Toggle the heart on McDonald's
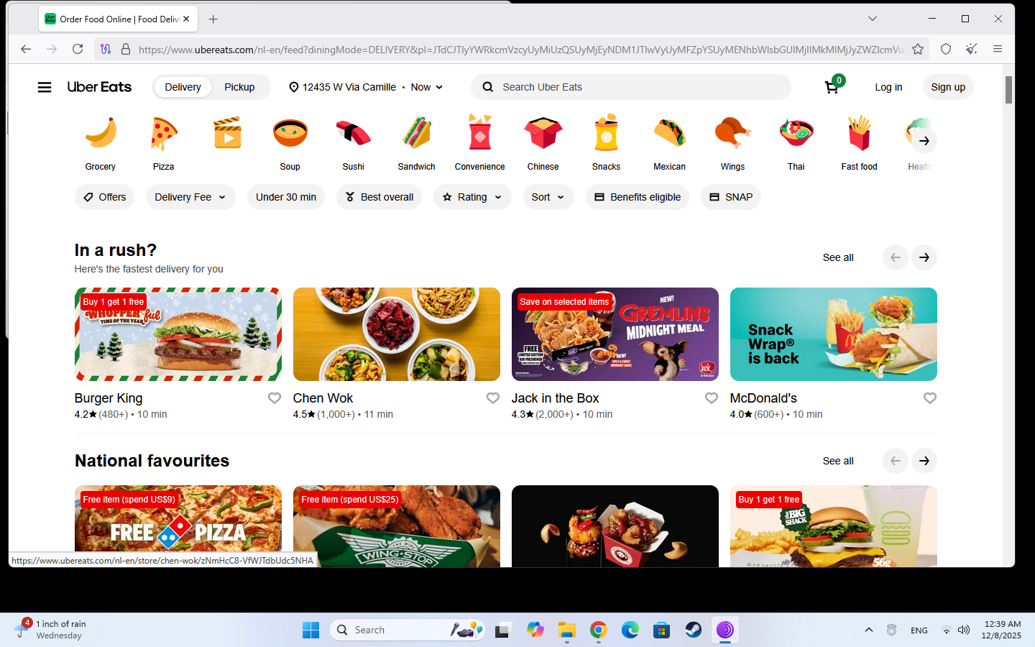The width and height of the screenshot is (1035, 647). [x=929, y=398]
